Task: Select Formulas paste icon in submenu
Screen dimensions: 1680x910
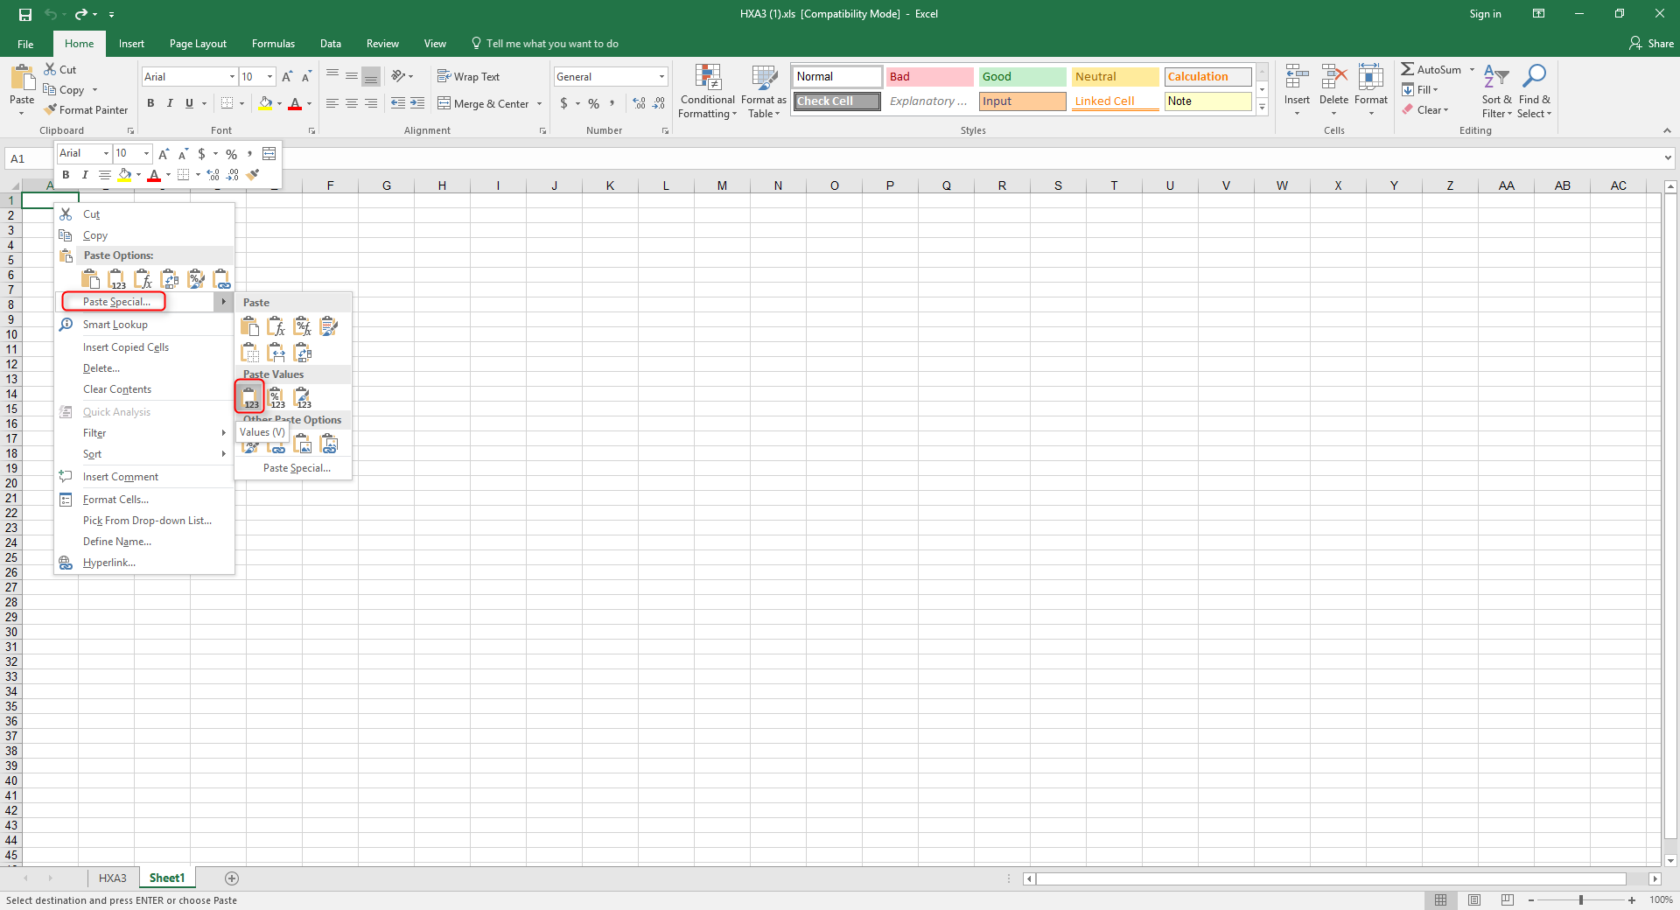Action: [276, 326]
